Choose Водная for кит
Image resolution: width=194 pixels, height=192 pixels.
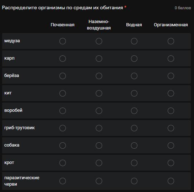coord(134,93)
